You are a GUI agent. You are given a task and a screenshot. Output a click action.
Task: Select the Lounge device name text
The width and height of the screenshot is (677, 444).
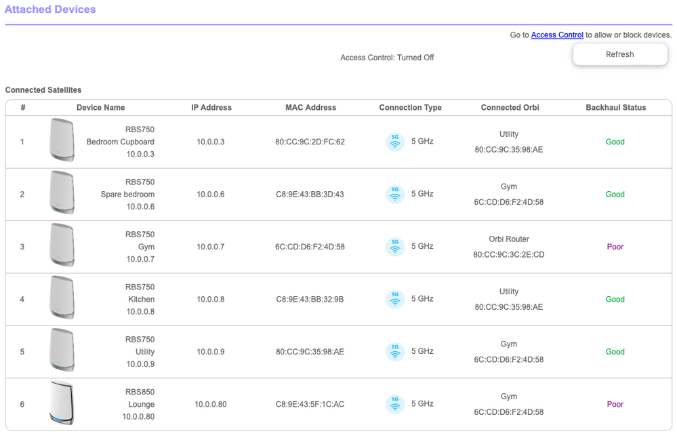click(141, 404)
